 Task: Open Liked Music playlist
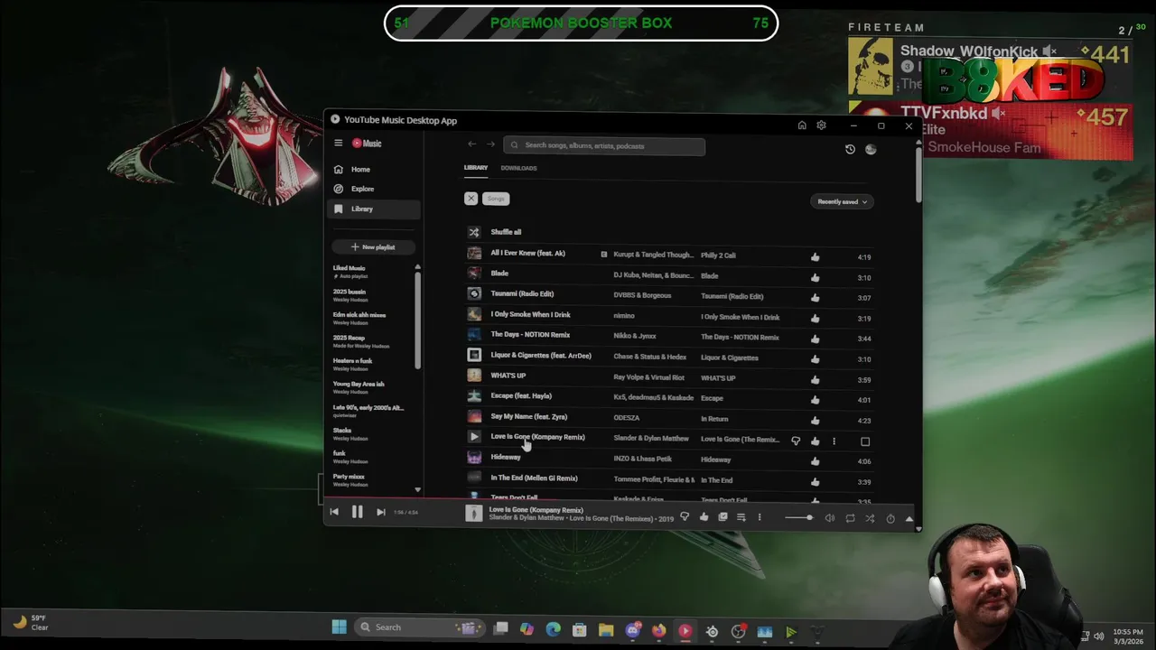pyautogui.click(x=349, y=268)
